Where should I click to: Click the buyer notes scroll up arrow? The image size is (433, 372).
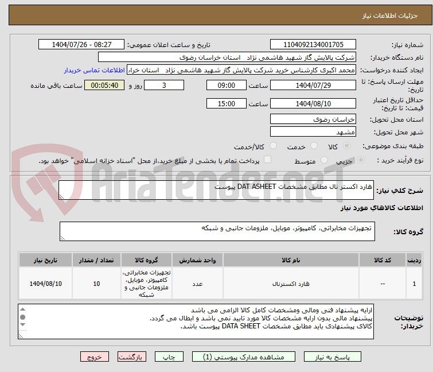22,309
